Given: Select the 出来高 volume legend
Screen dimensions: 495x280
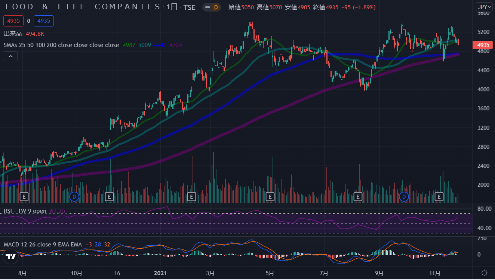Looking at the screenshot, I should coord(13,34).
